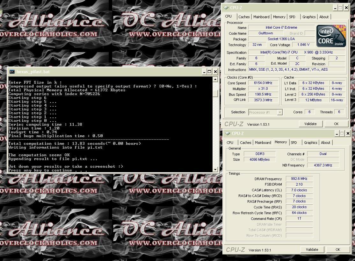This screenshot has width=355, height=261.
Task: Open the Mainboard tab in the top CPU-Z window
Action: pyautogui.click(x=261, y=17)
